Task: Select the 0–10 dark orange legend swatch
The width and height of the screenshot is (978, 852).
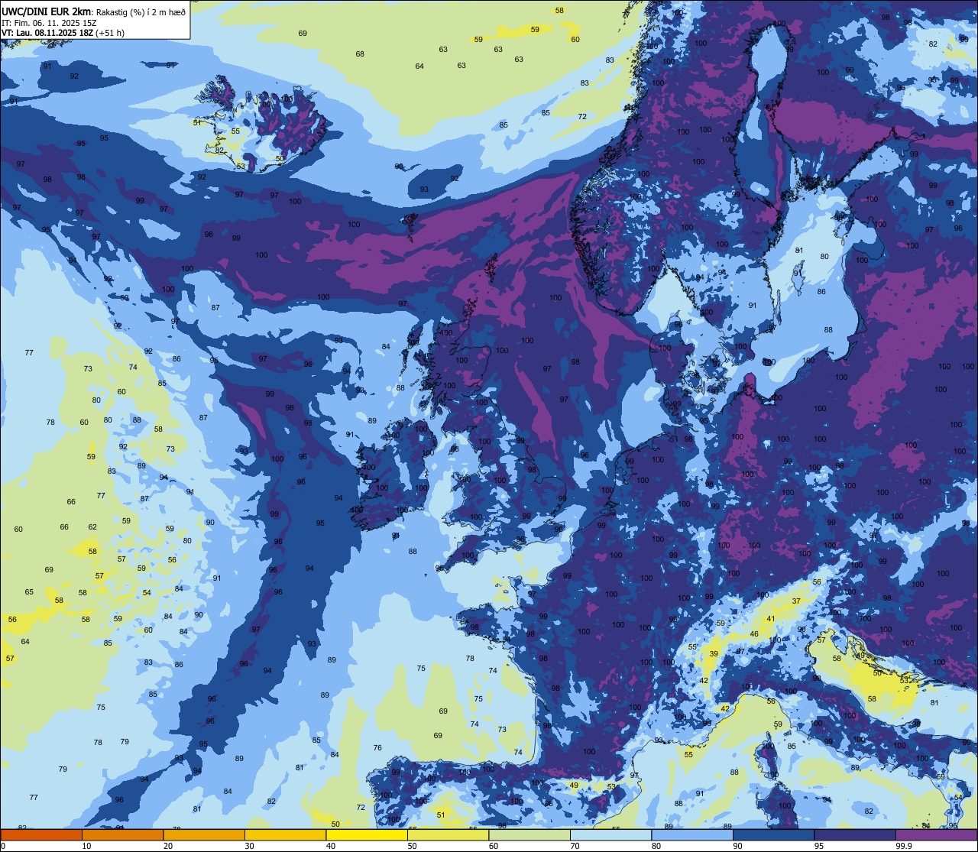Action: click(x=41, y=834)
